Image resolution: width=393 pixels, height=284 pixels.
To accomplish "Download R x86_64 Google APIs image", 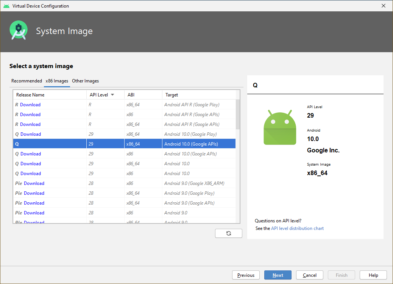I will tap(30, 124).
